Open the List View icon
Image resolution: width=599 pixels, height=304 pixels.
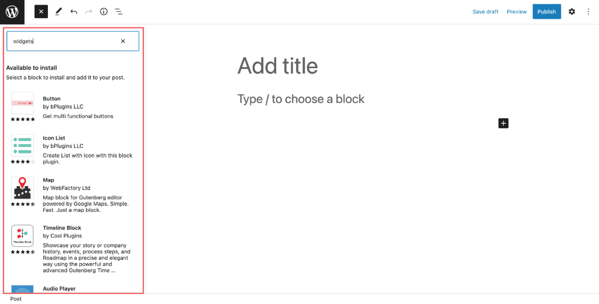119,12
